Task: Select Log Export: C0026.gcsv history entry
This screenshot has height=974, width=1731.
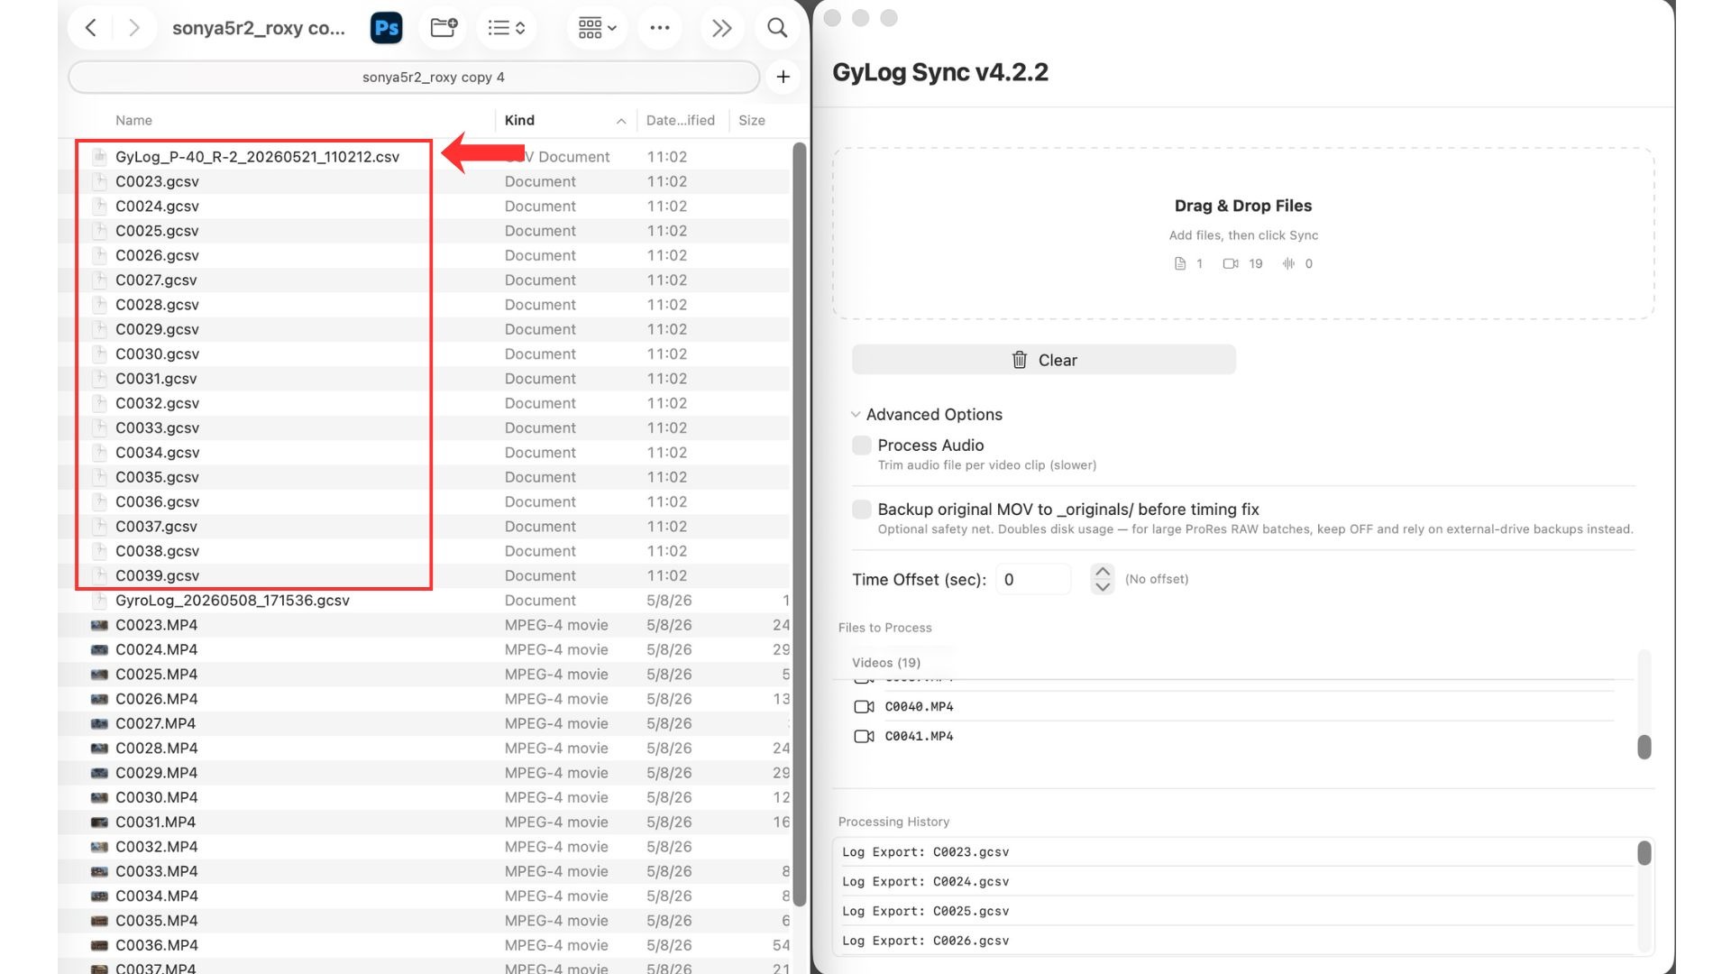Action: (1237, 941)
